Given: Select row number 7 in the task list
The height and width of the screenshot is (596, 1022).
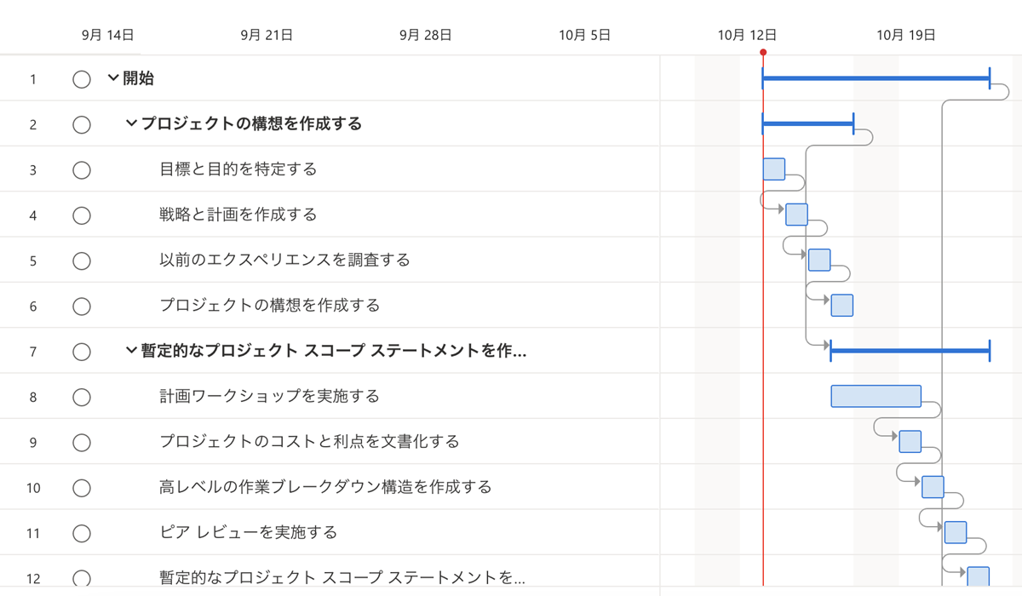Looking at the screenshot, I should (32, 351).
